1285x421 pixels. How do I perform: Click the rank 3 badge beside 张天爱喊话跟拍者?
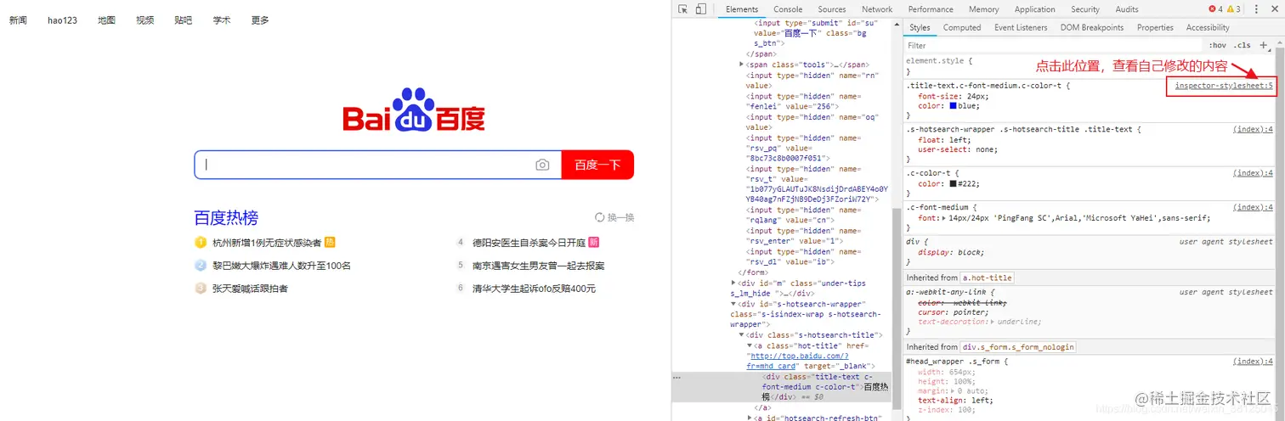[201, 289]
